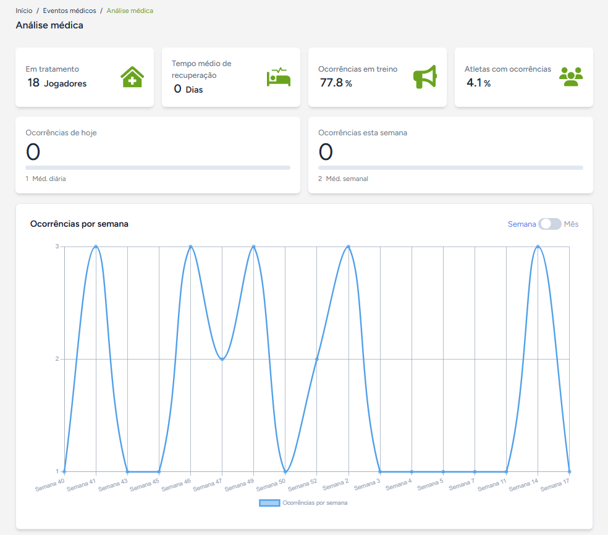Toggle the Ocorrências por semana legend swatch
The image size is (608, 535).
tap(269, 503)
